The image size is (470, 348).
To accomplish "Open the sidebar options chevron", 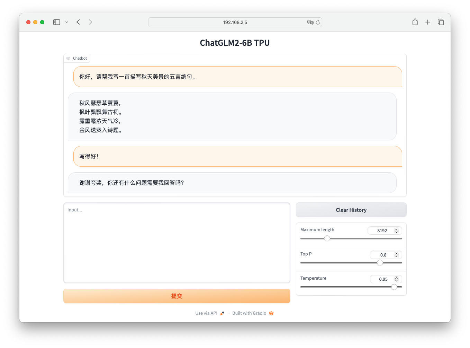I will pos(67,22).
